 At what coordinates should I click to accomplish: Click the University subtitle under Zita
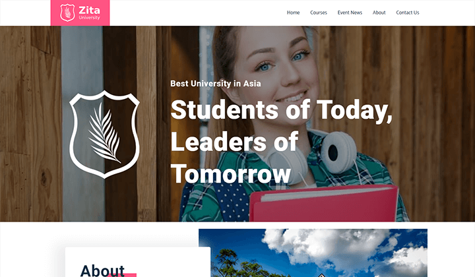click(x=89, y=18)
